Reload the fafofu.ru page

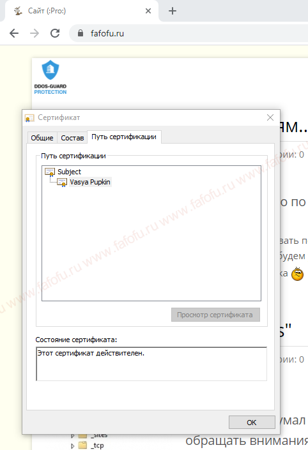click(x=55, y=33)
